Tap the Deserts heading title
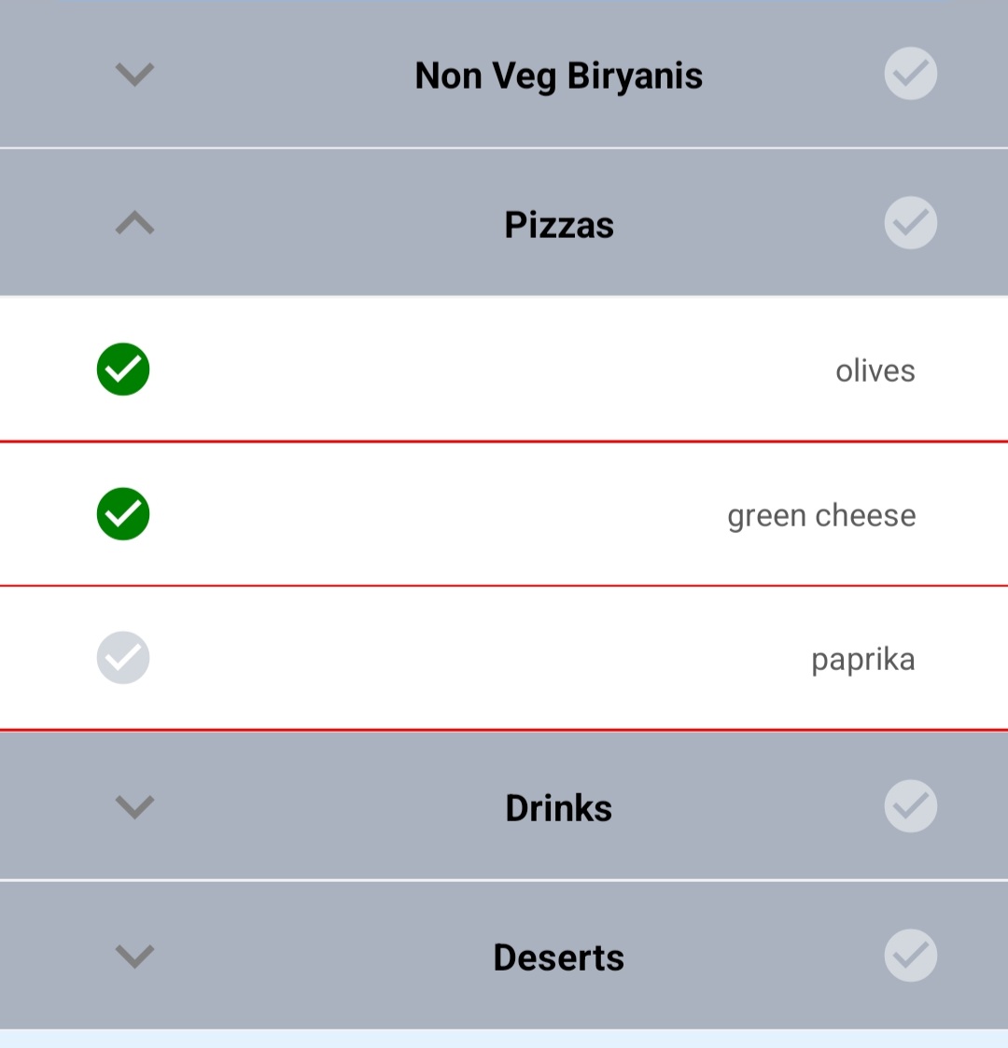 coord(559,957)
